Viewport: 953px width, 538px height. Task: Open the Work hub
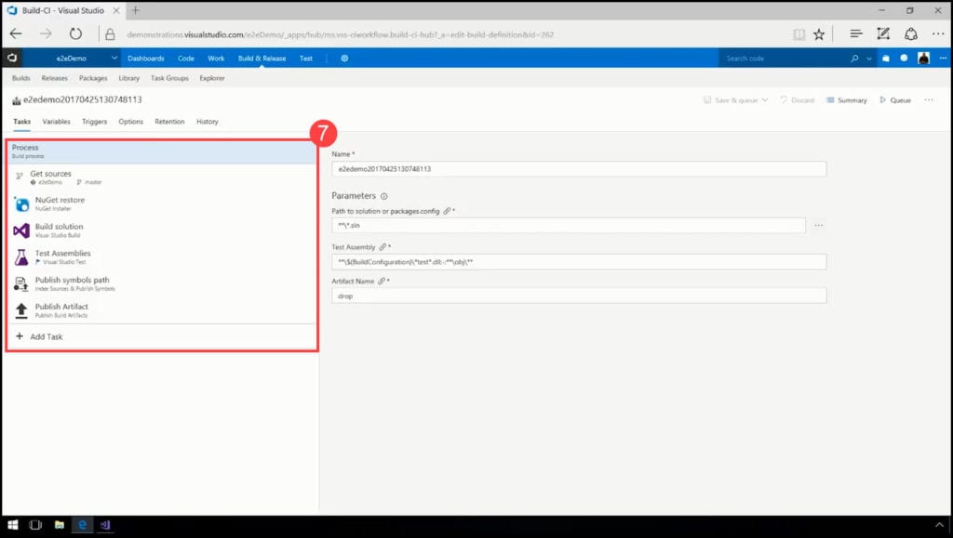point(216,59)
